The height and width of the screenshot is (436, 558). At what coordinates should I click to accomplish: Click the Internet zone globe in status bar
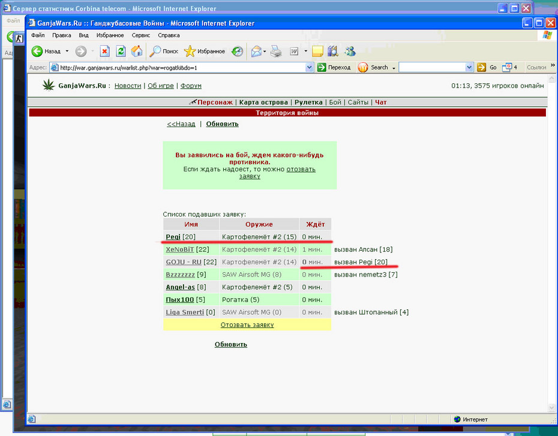[457, 419]
